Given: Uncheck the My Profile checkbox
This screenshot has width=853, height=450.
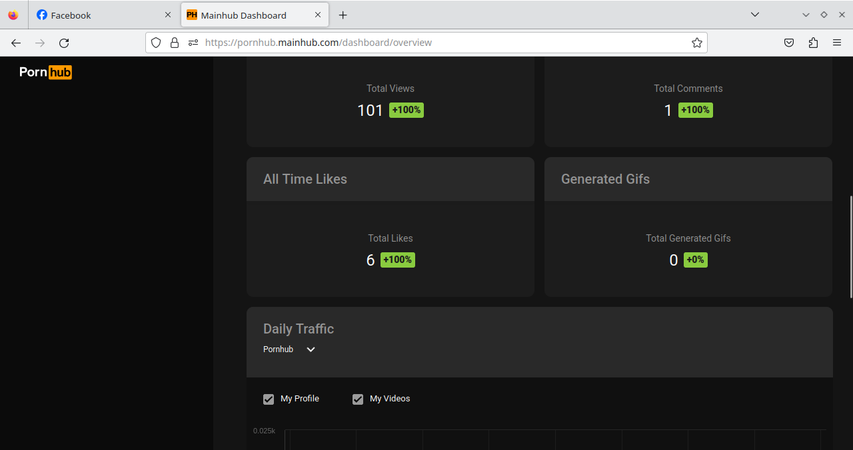Looking at the screenshot, I should tap(269, 399).
